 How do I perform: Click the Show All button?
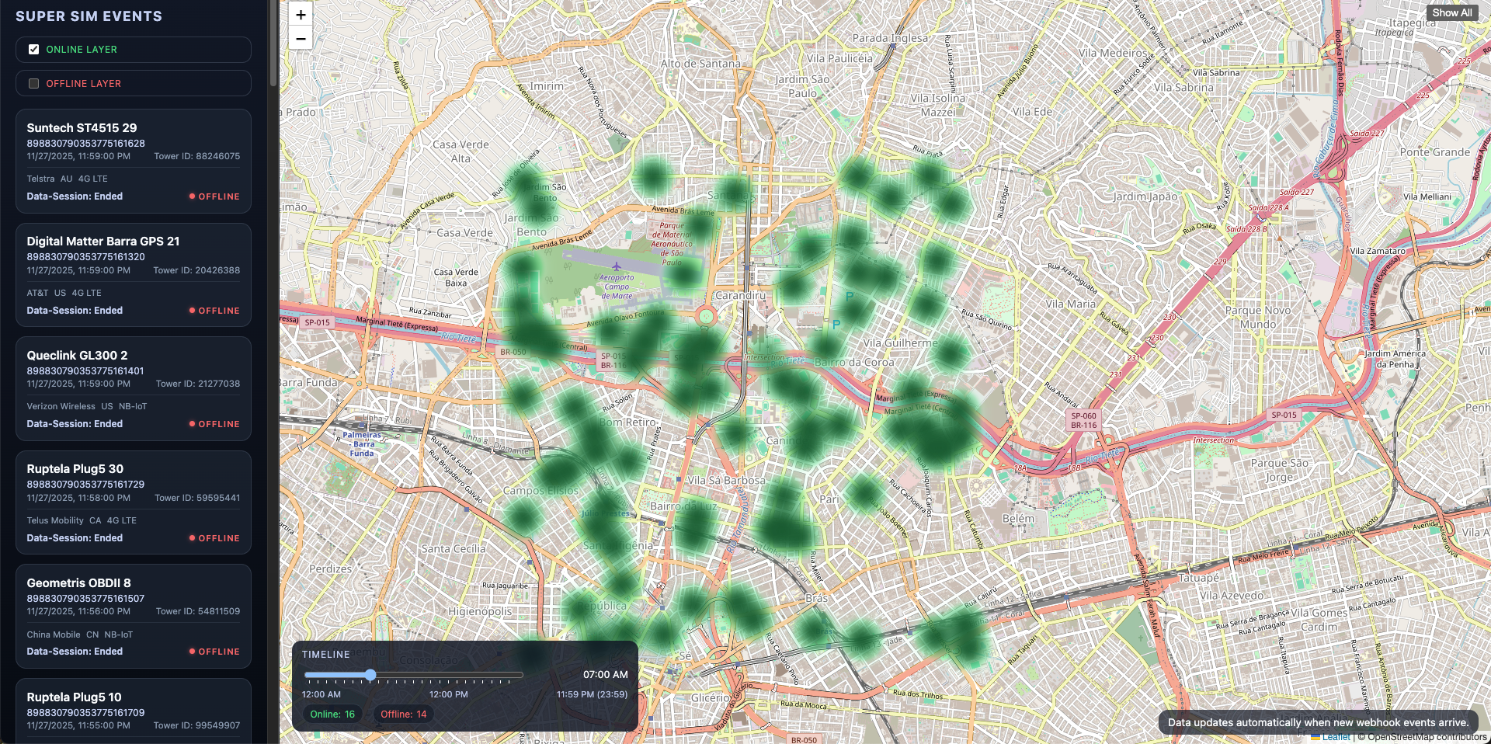(1453, 12)
